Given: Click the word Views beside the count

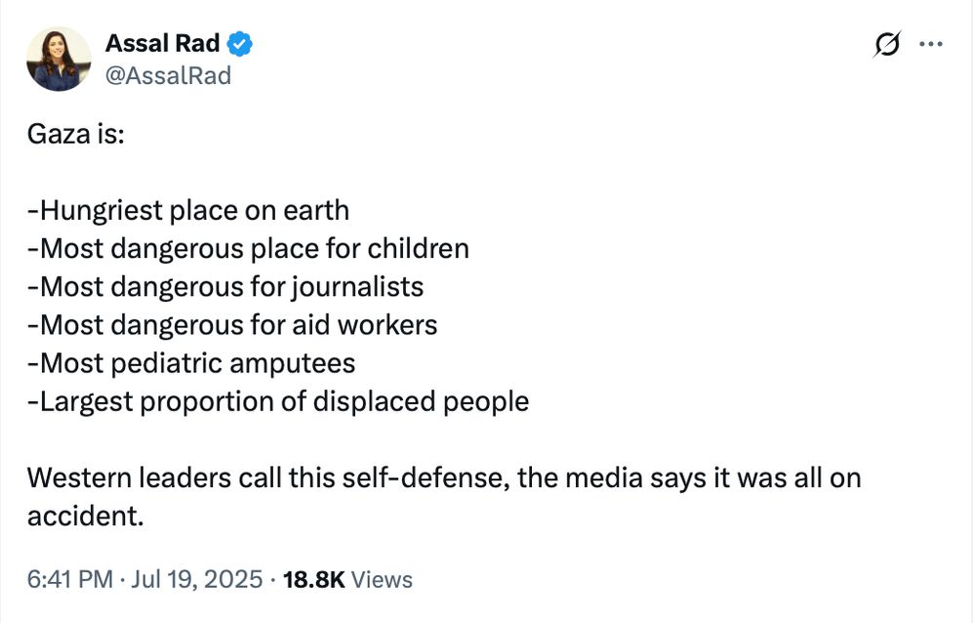Looking at the screenshot, I should (382, 579).
